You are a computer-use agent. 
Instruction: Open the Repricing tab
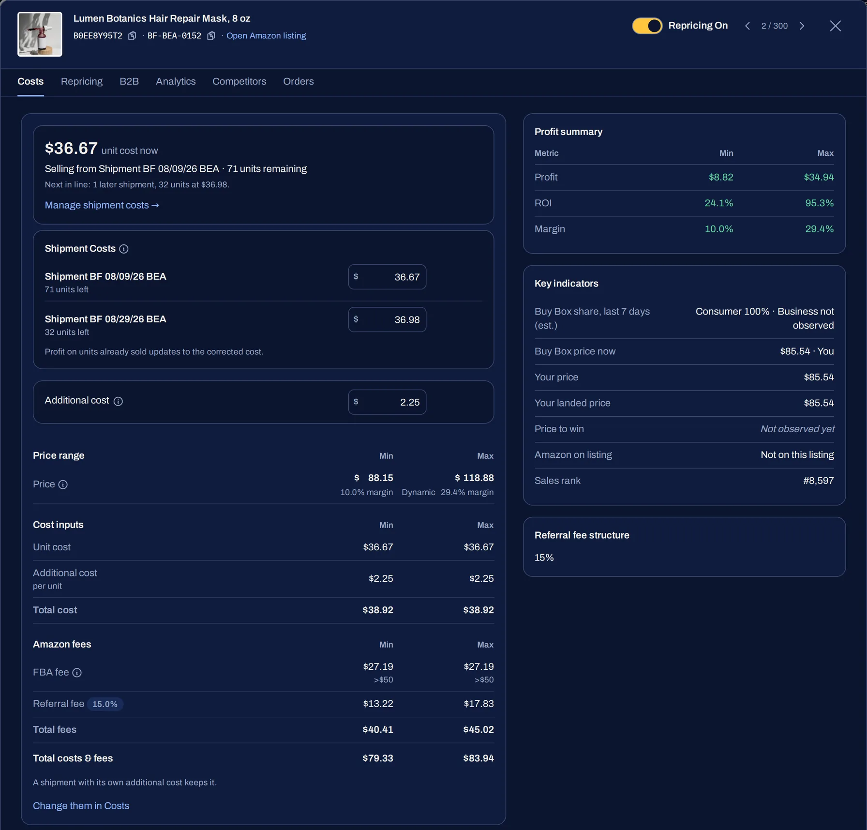click(x=82, y=81)
